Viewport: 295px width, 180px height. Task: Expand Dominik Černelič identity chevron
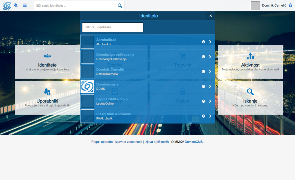(x=210, y=71)
